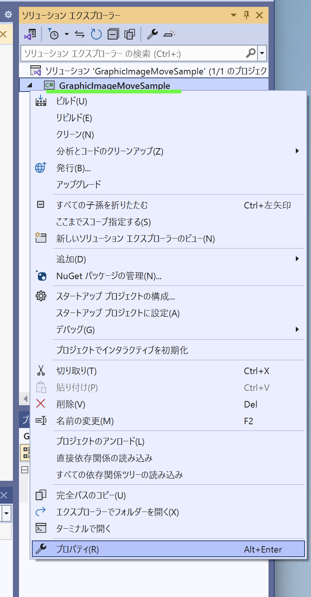Open the search options dropdown arrow
311x597 pixels.
point(262,54)
